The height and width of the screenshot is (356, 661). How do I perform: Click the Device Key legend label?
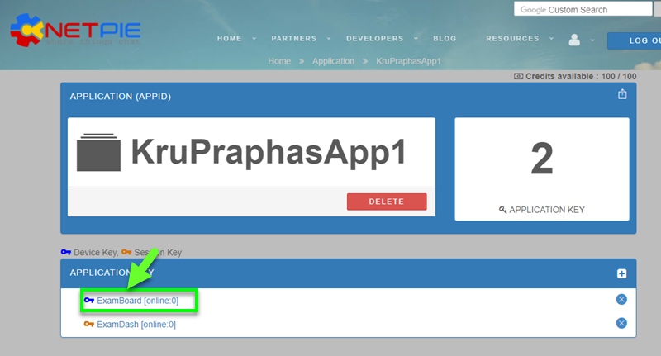[96, 253]
